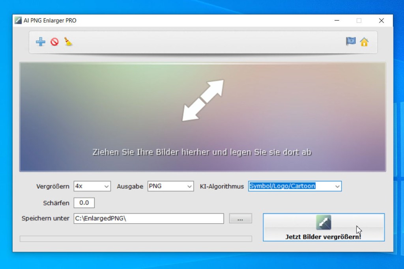The width and height of the screenshot is (404, 269).
Task: Click the red remove selected image icon
Action: click(54, 42)
